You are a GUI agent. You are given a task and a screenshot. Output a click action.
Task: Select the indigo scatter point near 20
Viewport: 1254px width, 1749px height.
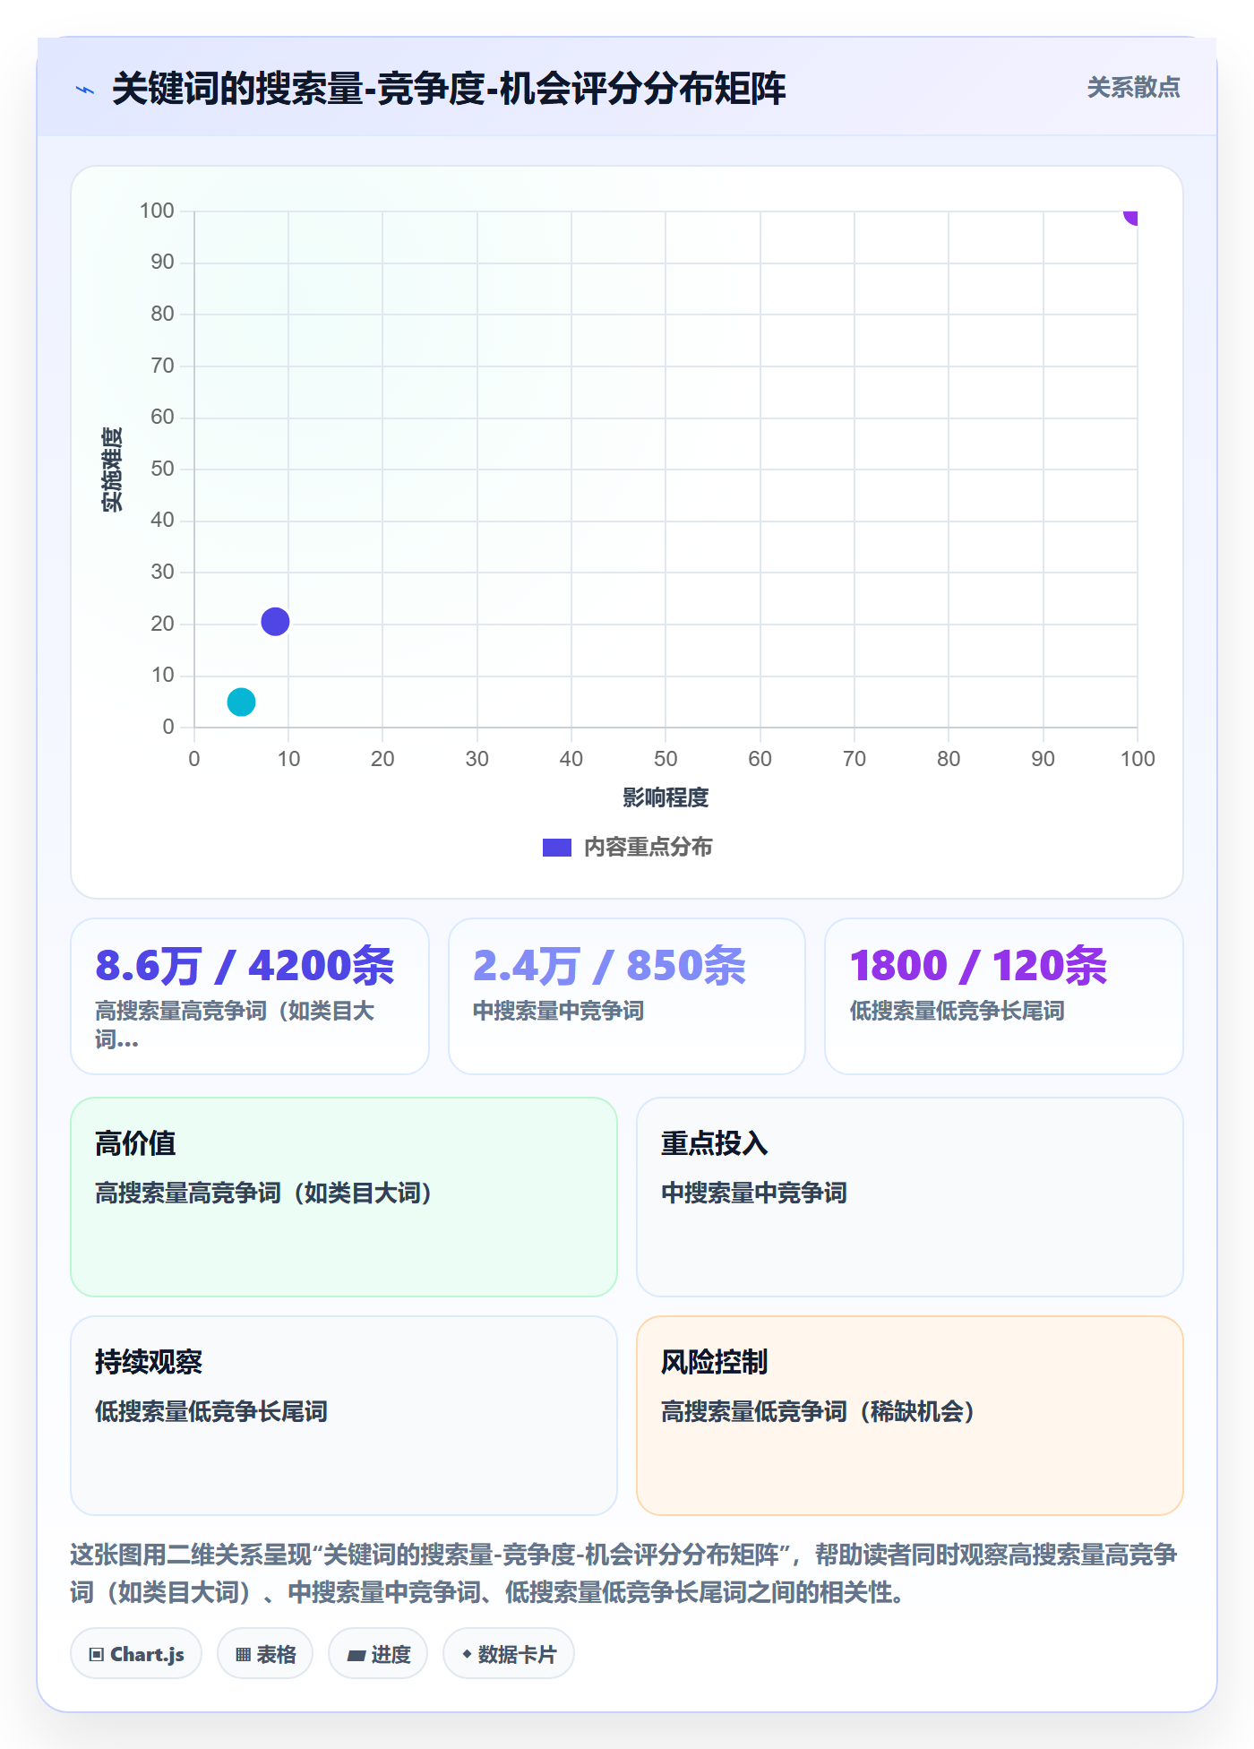point(275,622)
